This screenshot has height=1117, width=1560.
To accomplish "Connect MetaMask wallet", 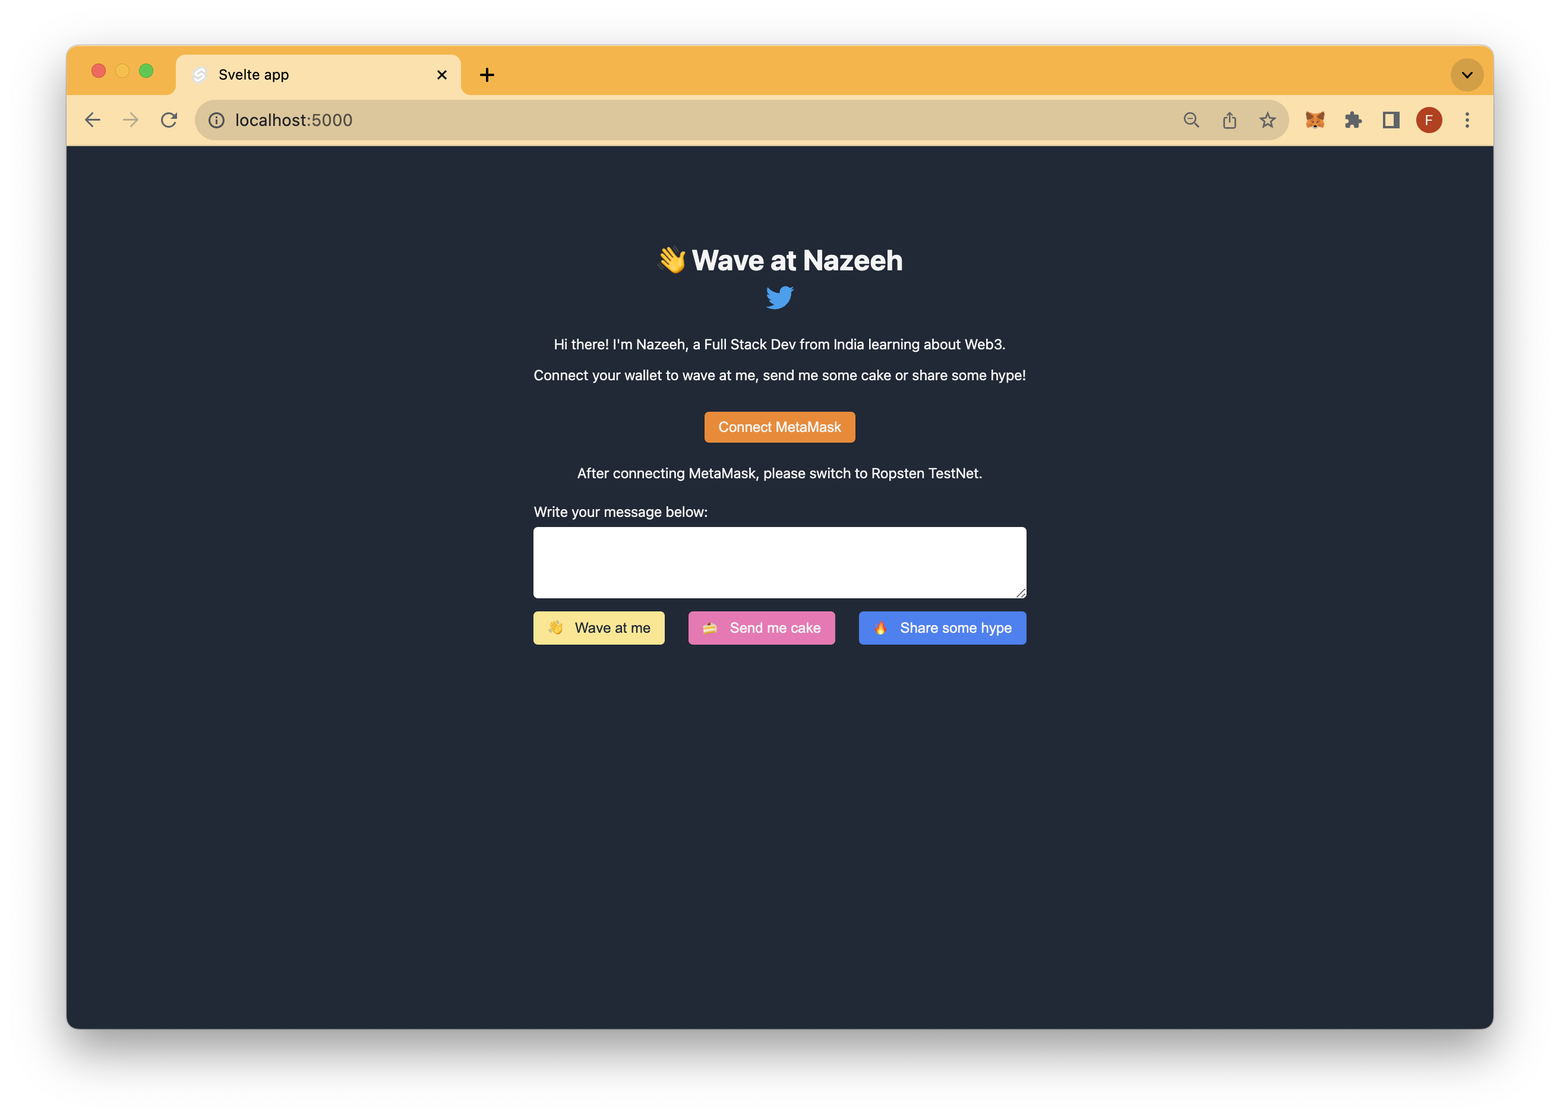I will coord(779,427).
